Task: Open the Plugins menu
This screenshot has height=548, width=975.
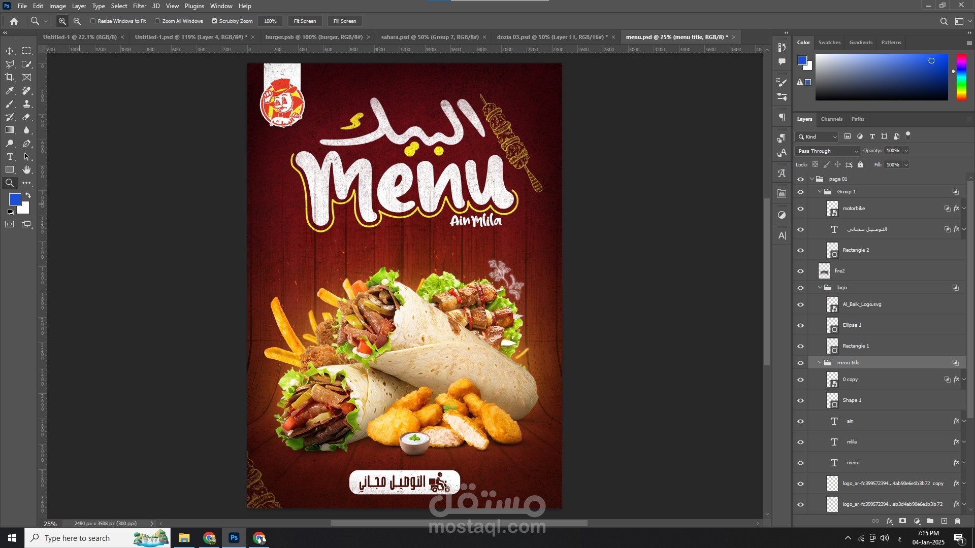Action: (194, 6)
